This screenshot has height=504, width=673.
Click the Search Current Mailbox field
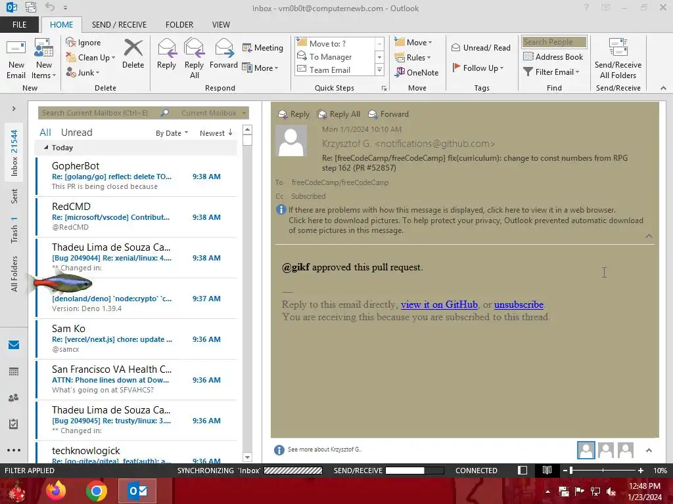point(99,113)
